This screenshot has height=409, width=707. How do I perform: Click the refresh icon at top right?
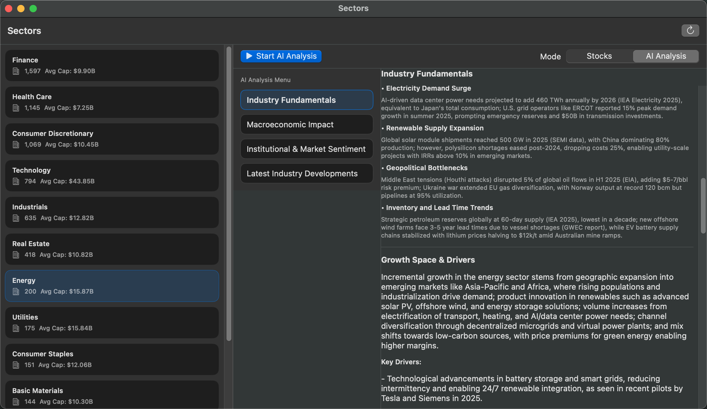coord(690,31)
